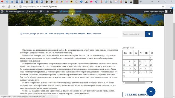The height and width of the screenshot is (98, 175).
Task: Switch to the VK tab
Action: click(42, 2)
